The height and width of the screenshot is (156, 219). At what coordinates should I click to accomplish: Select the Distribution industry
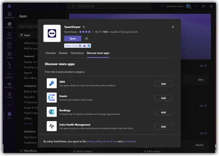(30, 142)
